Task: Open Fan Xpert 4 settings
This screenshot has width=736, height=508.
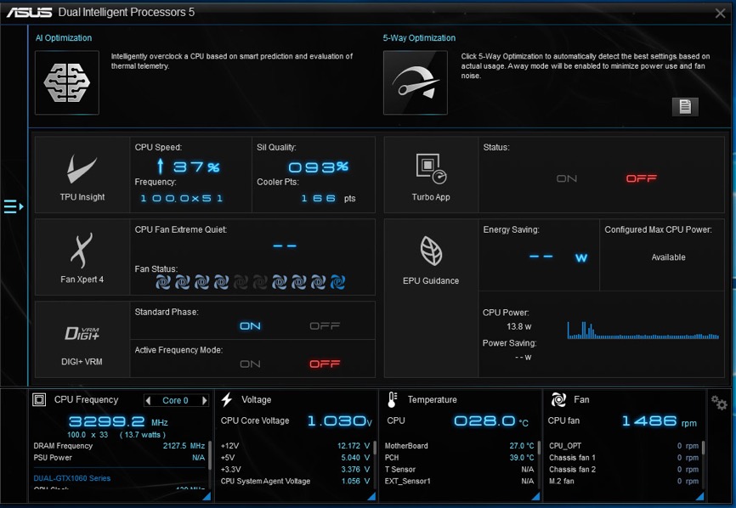Action: click(x=82, y=257)
